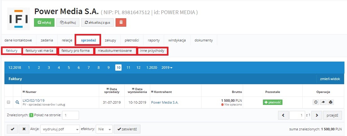
Task: Tick the checkbox for invoice LXO/02/10/19
Action: coord(9,102)
